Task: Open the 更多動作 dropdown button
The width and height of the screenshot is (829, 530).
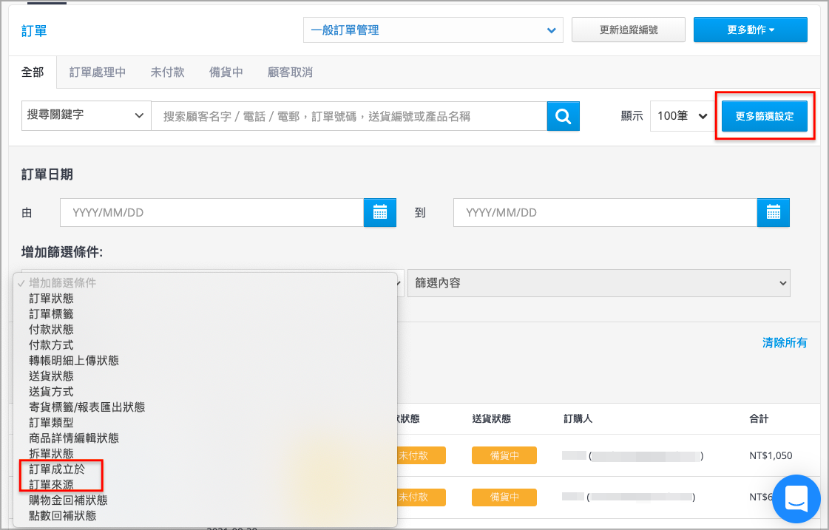Action: 750,30
